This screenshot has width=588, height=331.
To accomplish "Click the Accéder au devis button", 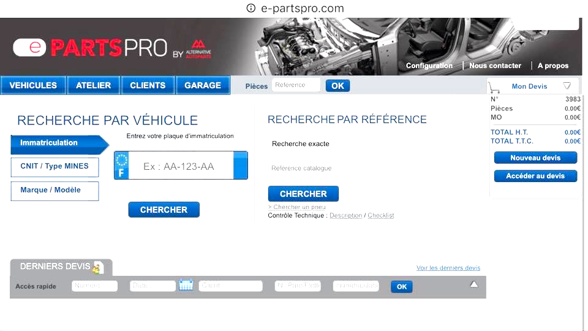I will [535, 176].
